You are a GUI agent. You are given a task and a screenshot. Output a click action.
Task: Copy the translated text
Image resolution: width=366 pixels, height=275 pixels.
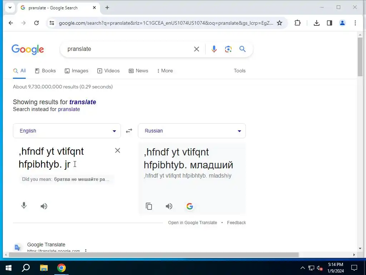tap(149, 206)
